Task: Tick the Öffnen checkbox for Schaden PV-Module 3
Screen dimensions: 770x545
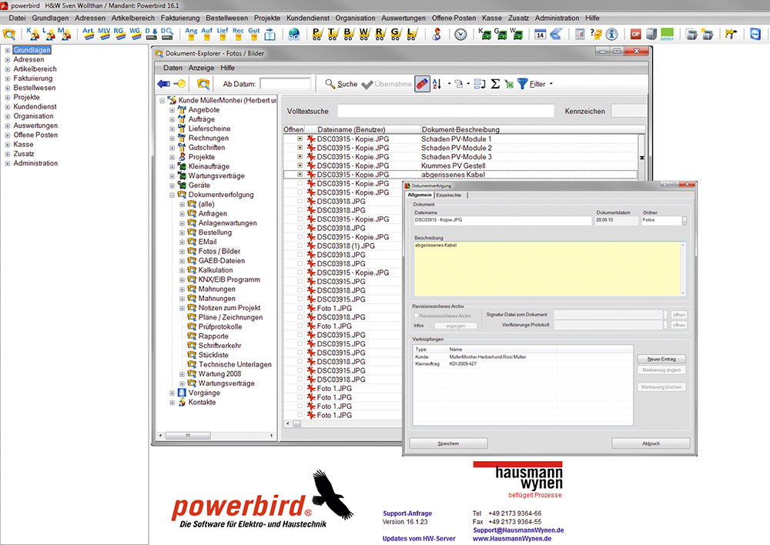Action: pyautogui.click(x=300, y=156)
